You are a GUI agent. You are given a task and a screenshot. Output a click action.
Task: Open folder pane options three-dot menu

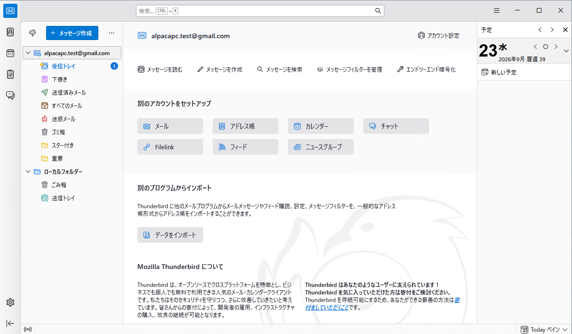click(111, 33)
